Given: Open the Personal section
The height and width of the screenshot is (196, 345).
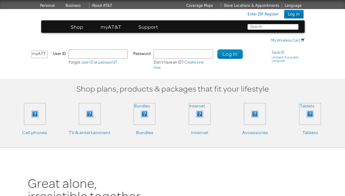Looking at the screenshot, I should point(47,6).
